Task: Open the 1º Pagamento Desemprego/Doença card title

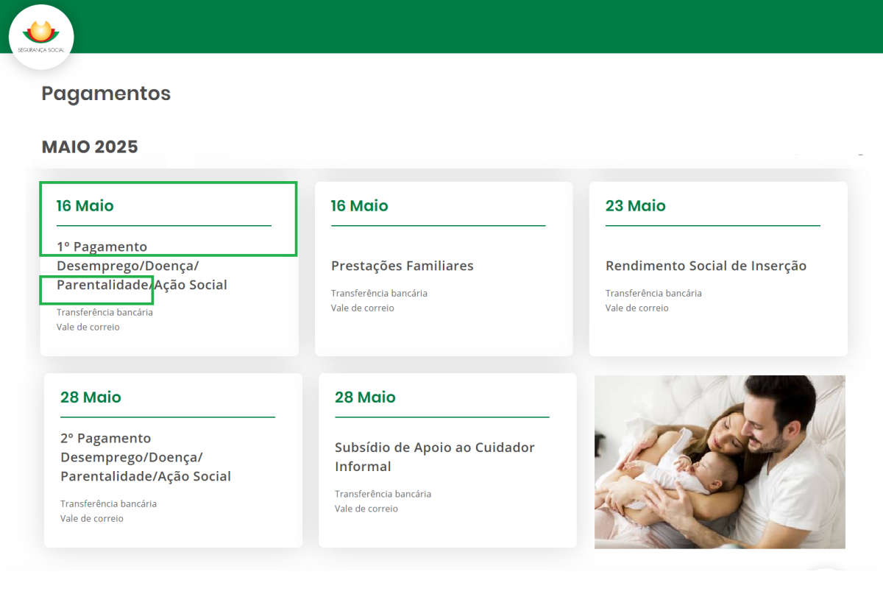Action: [142, 266]
